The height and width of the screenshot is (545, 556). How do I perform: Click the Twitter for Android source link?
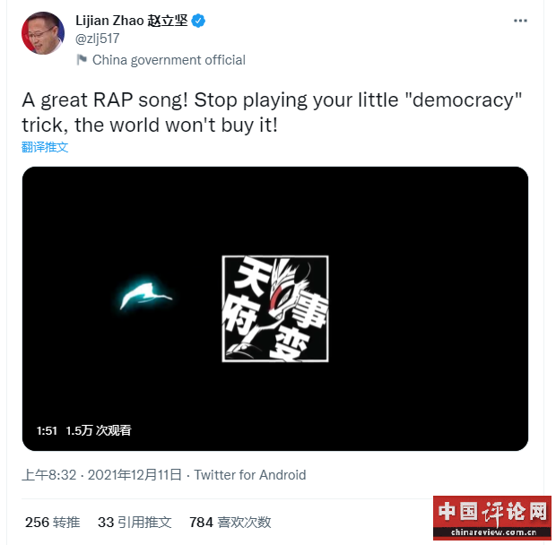250,475
